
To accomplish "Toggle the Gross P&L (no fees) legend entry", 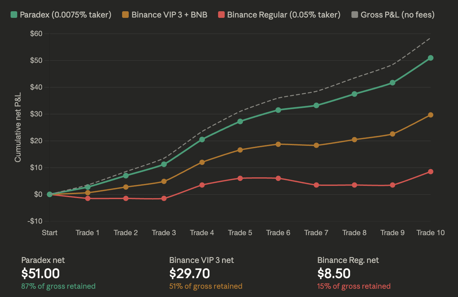I will (x=394, y=15).
